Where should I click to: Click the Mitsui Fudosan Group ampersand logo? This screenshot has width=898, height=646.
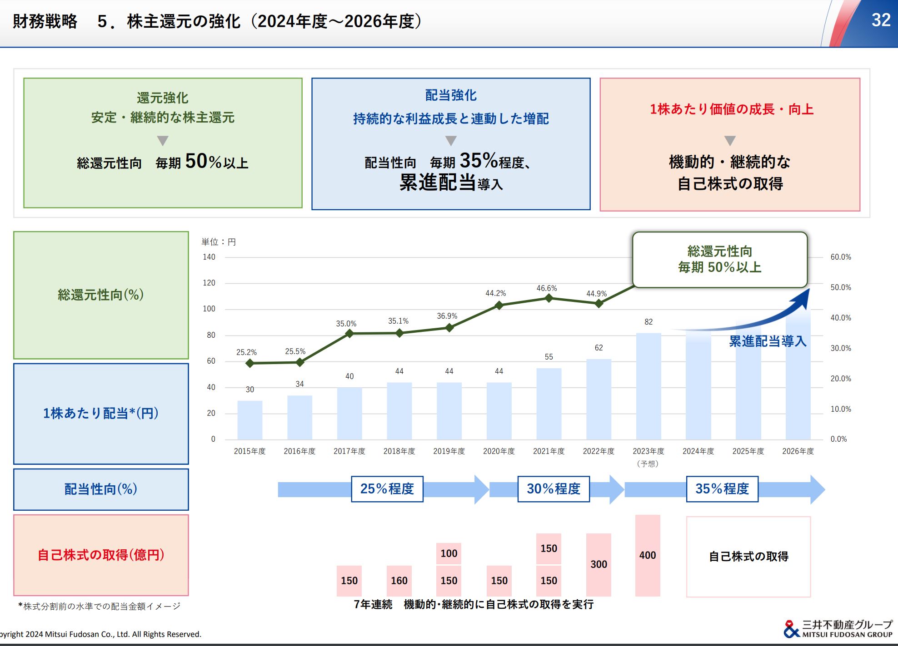click(x=791, y=629)
